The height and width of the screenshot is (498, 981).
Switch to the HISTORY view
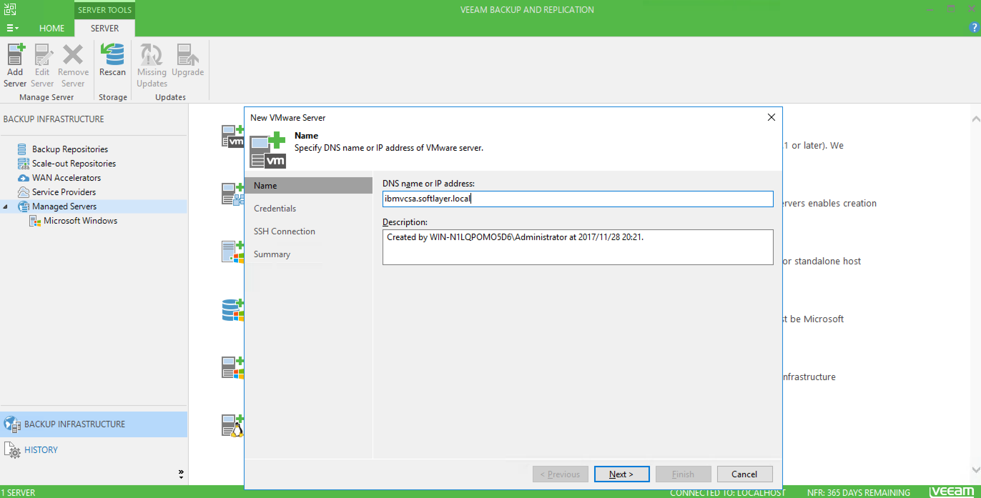(41, 449)
